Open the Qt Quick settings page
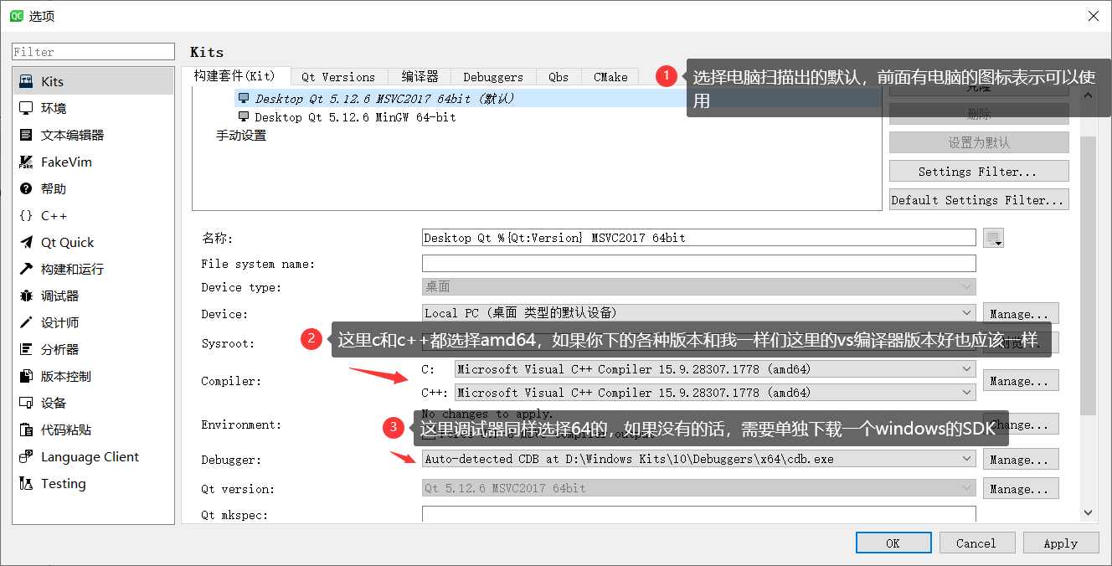The image size is (1112, 566). [x=64, y=241]
